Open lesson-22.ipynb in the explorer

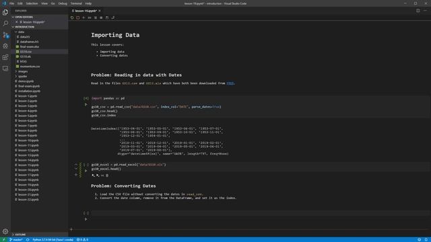pos(39,200)
